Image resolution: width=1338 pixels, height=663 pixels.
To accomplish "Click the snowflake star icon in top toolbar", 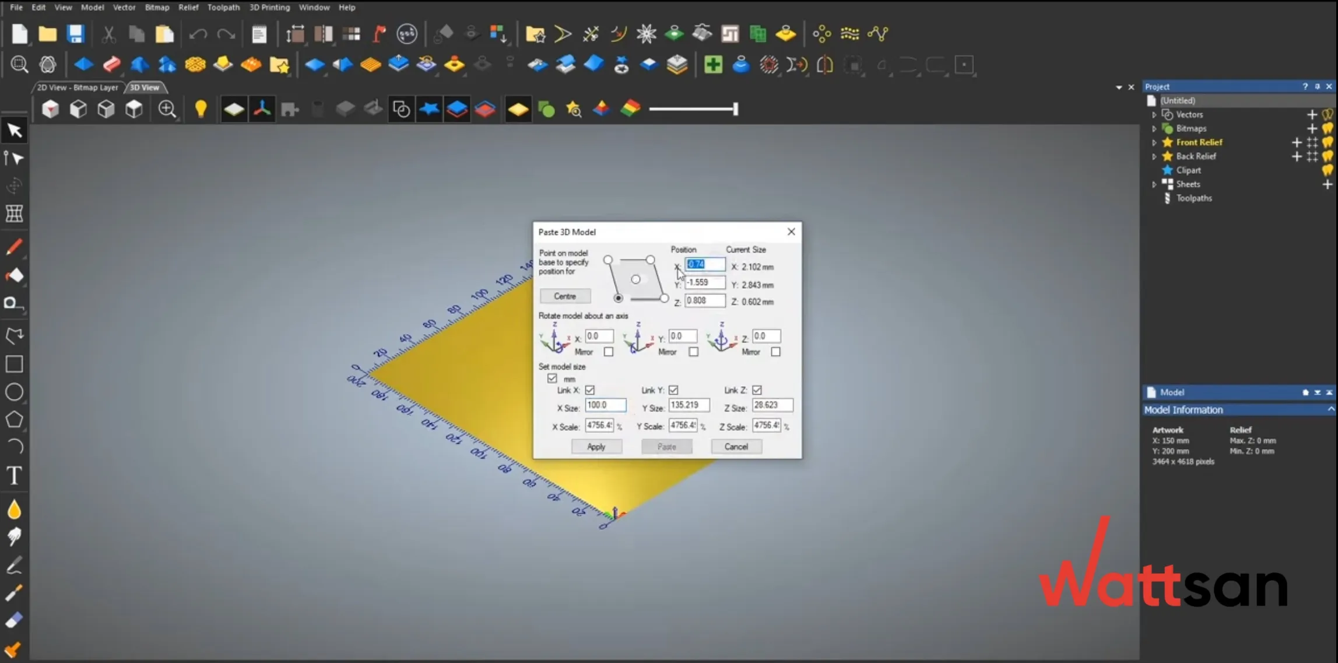I will click(646, 34).
